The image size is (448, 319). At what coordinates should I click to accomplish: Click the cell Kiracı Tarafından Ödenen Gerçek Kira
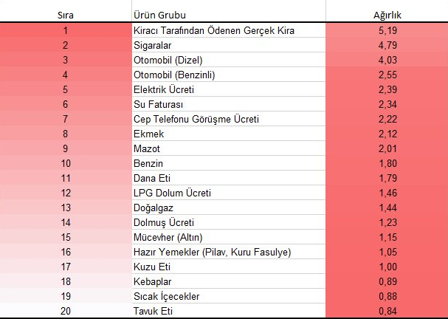[229, 30]
